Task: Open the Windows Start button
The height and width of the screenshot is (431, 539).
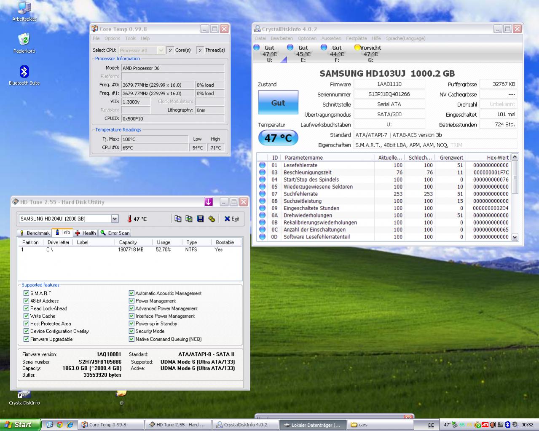Action: pyautogui.click(x=20, y=425)
